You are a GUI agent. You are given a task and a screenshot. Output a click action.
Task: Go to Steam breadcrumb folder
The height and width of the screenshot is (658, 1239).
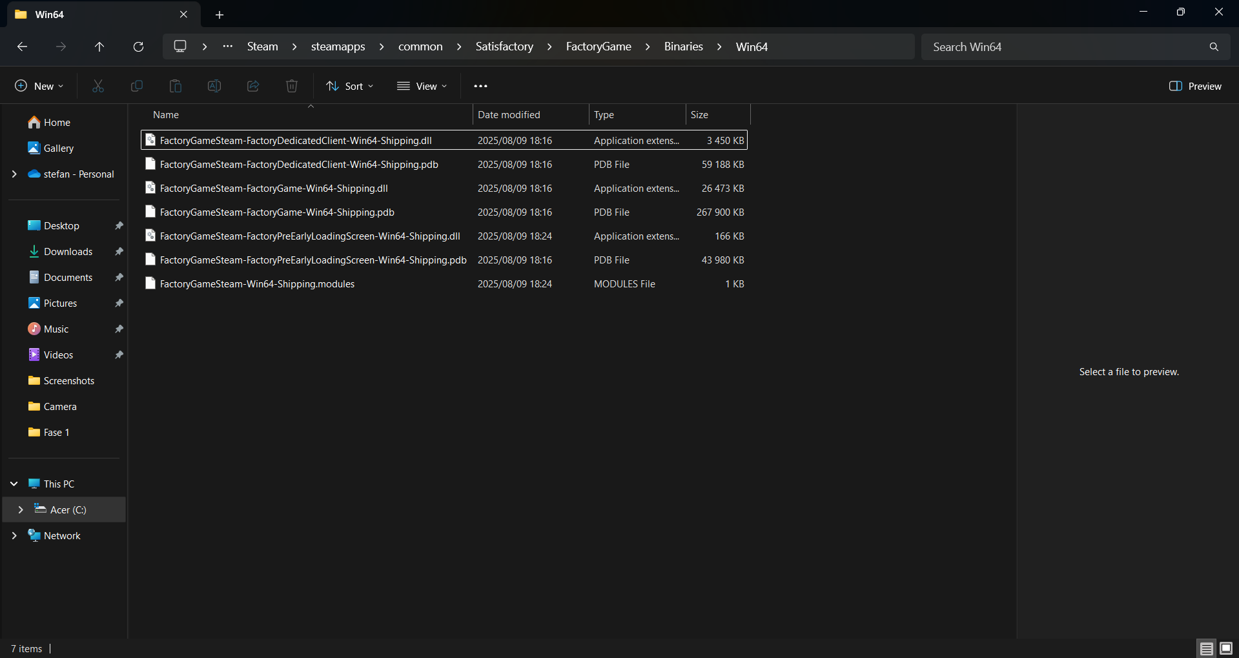pyautogui.click(x=263, y=46)
